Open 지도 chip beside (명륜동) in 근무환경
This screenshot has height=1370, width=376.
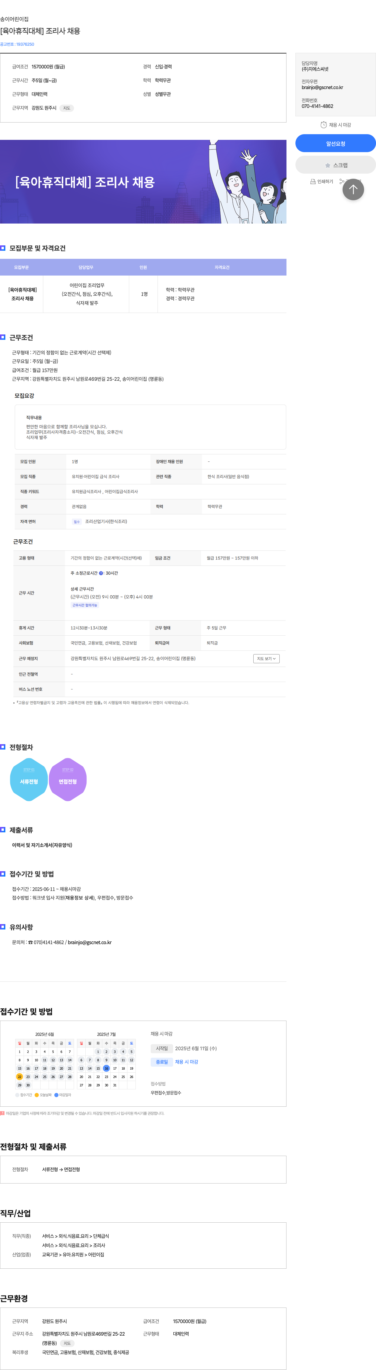(67, 1343)
